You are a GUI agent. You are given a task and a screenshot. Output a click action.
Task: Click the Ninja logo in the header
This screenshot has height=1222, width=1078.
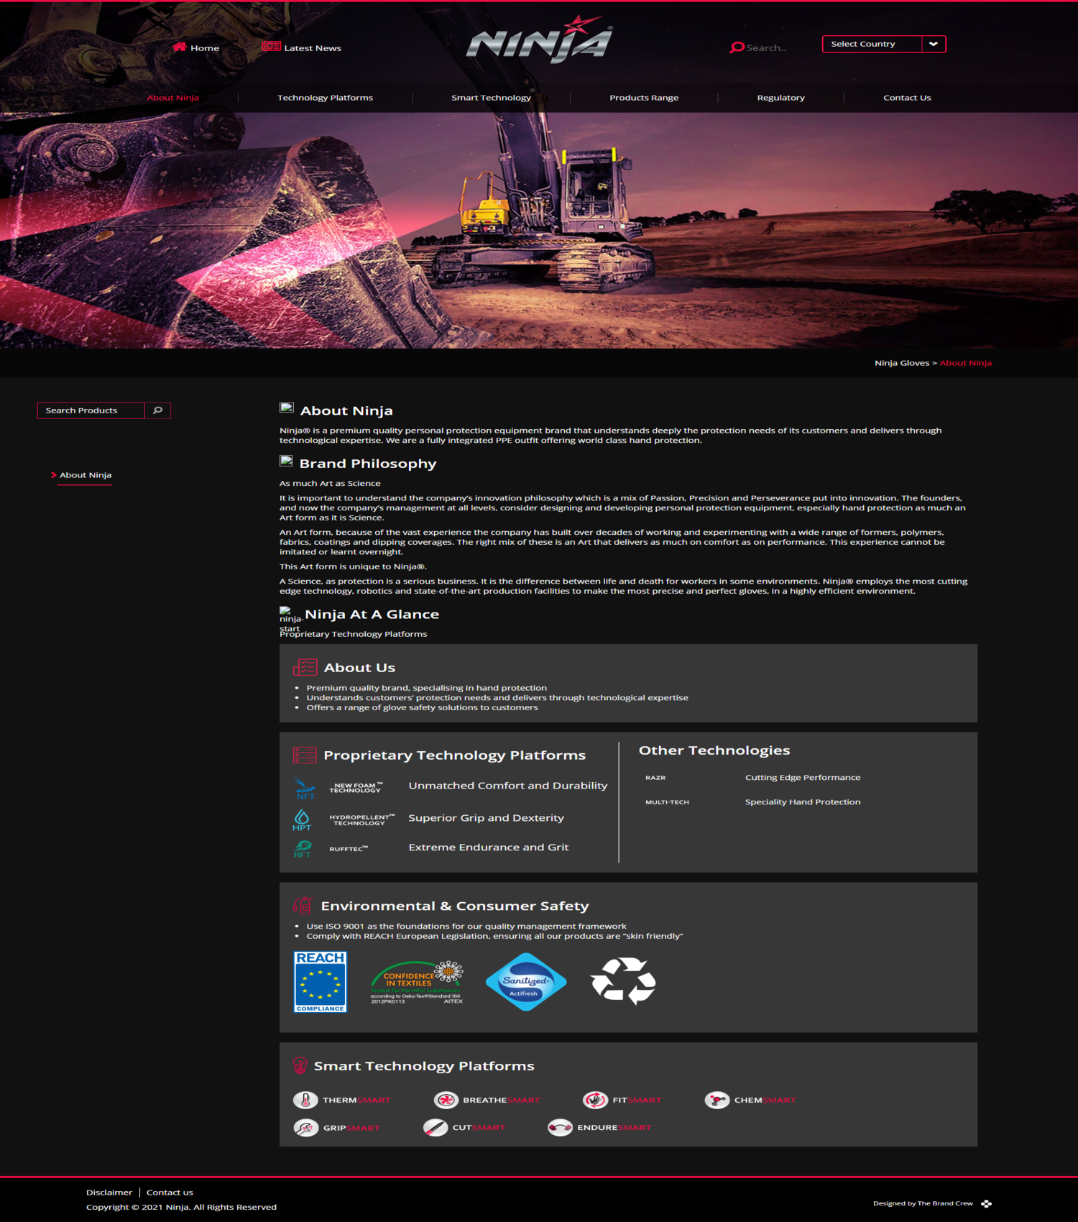540,40
